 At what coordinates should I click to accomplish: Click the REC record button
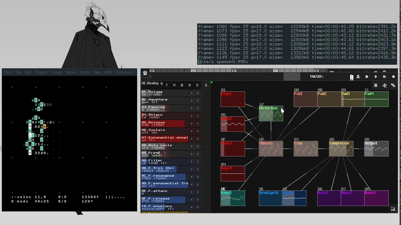click(358, 77)
